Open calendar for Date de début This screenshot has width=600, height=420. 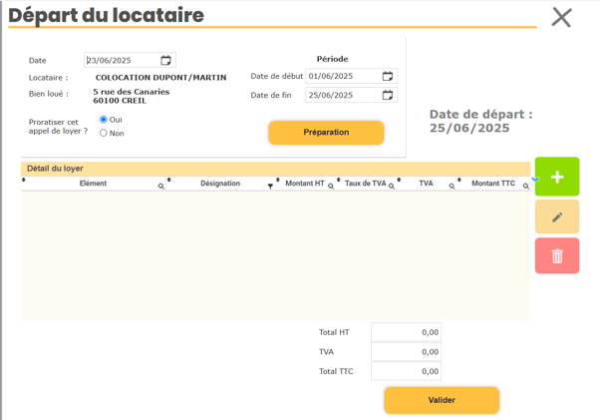coord(388,76)
